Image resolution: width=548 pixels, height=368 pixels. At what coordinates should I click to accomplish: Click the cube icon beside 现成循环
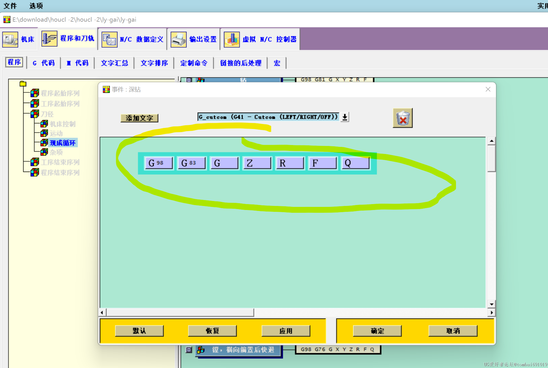[x=44, y=143]
